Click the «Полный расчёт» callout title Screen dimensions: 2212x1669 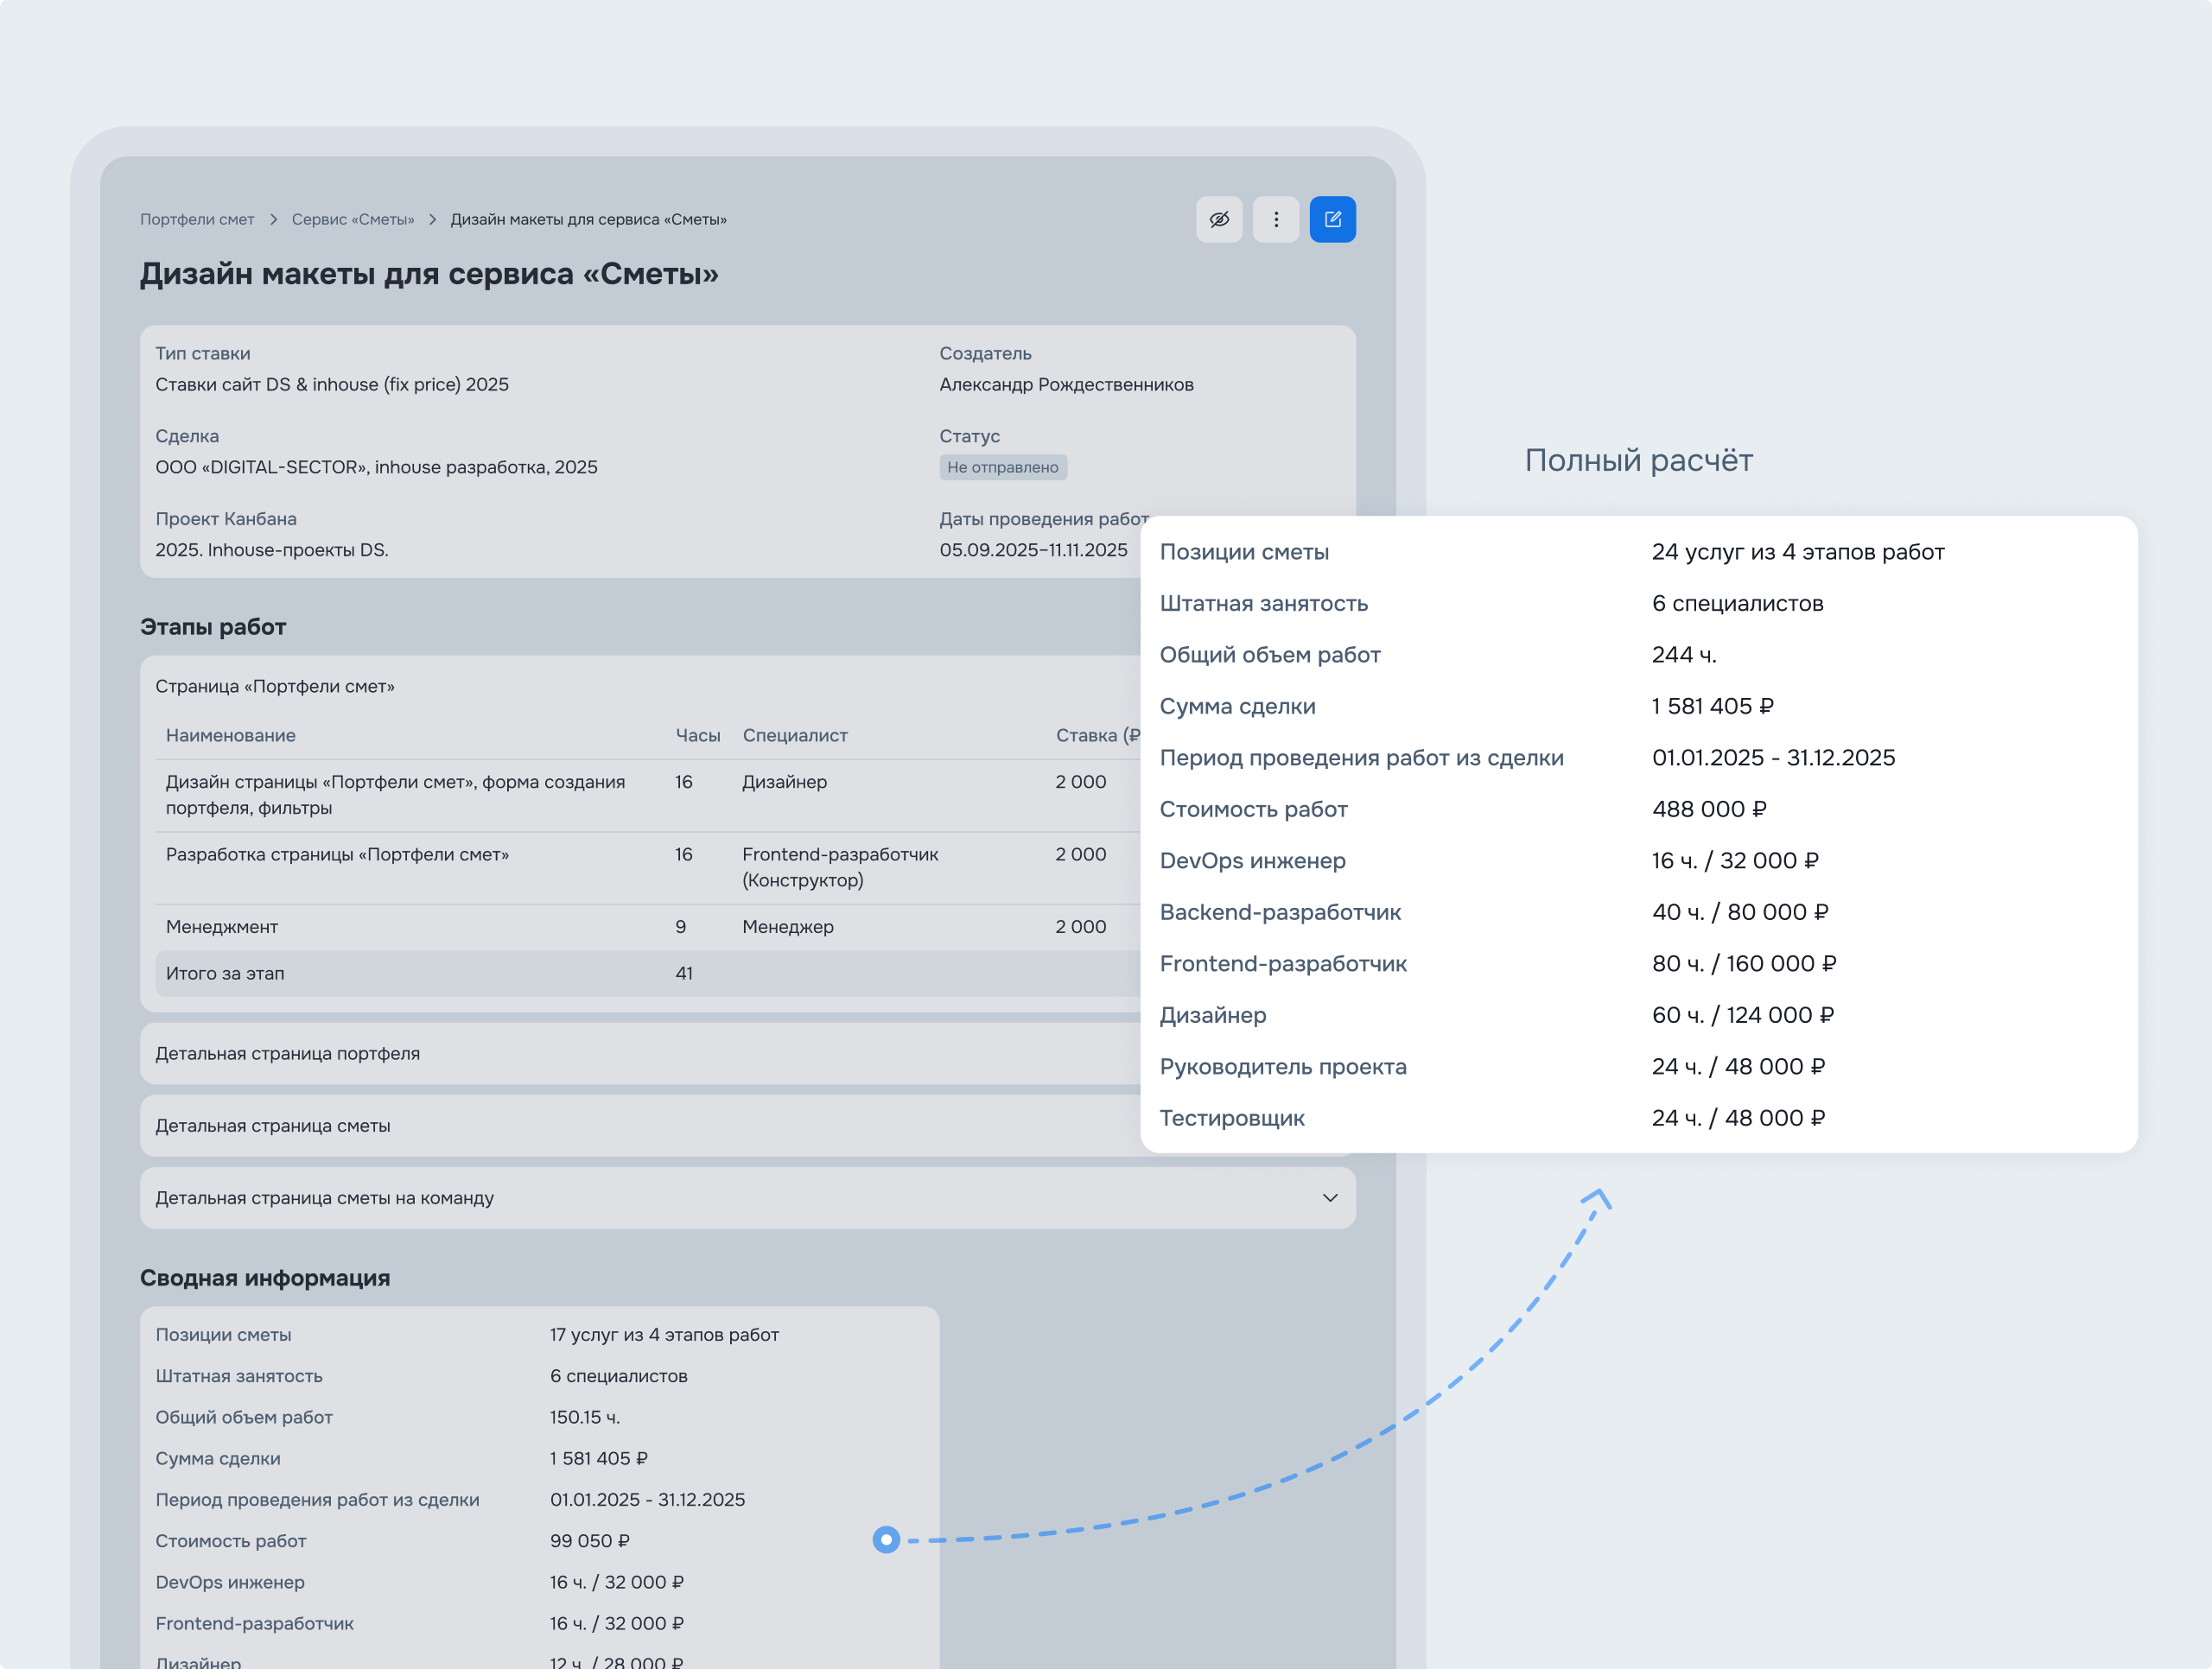click(1639, 460)
